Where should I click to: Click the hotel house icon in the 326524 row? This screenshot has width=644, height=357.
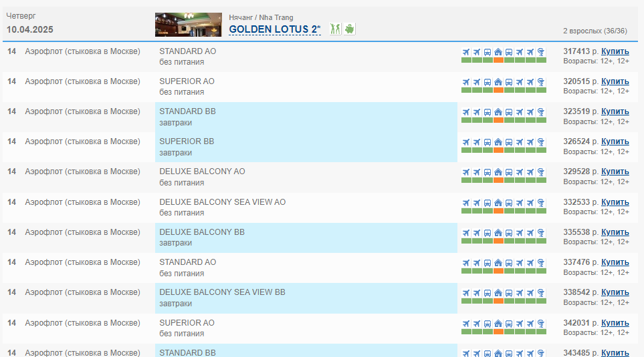498,142
